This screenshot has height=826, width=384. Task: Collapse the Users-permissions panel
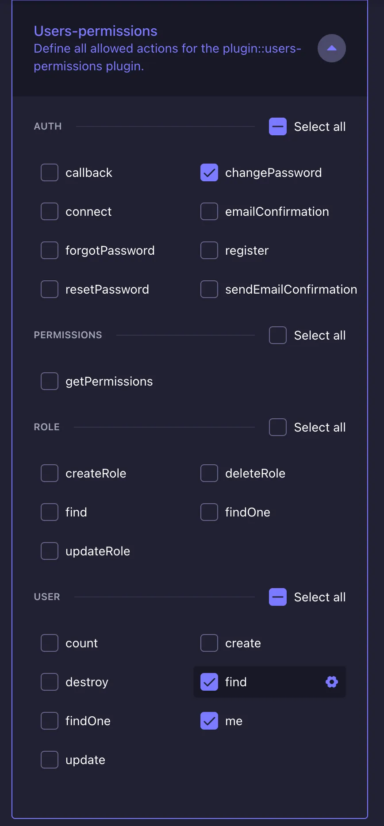(331, 48)
